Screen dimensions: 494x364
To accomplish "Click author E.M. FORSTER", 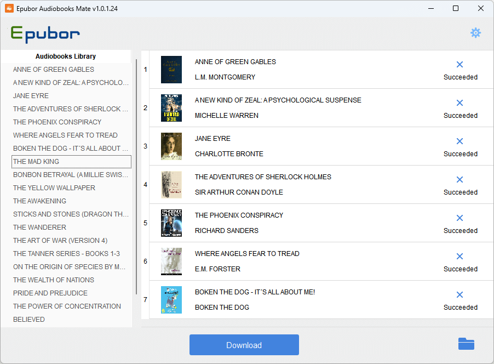I will [217, 269].
